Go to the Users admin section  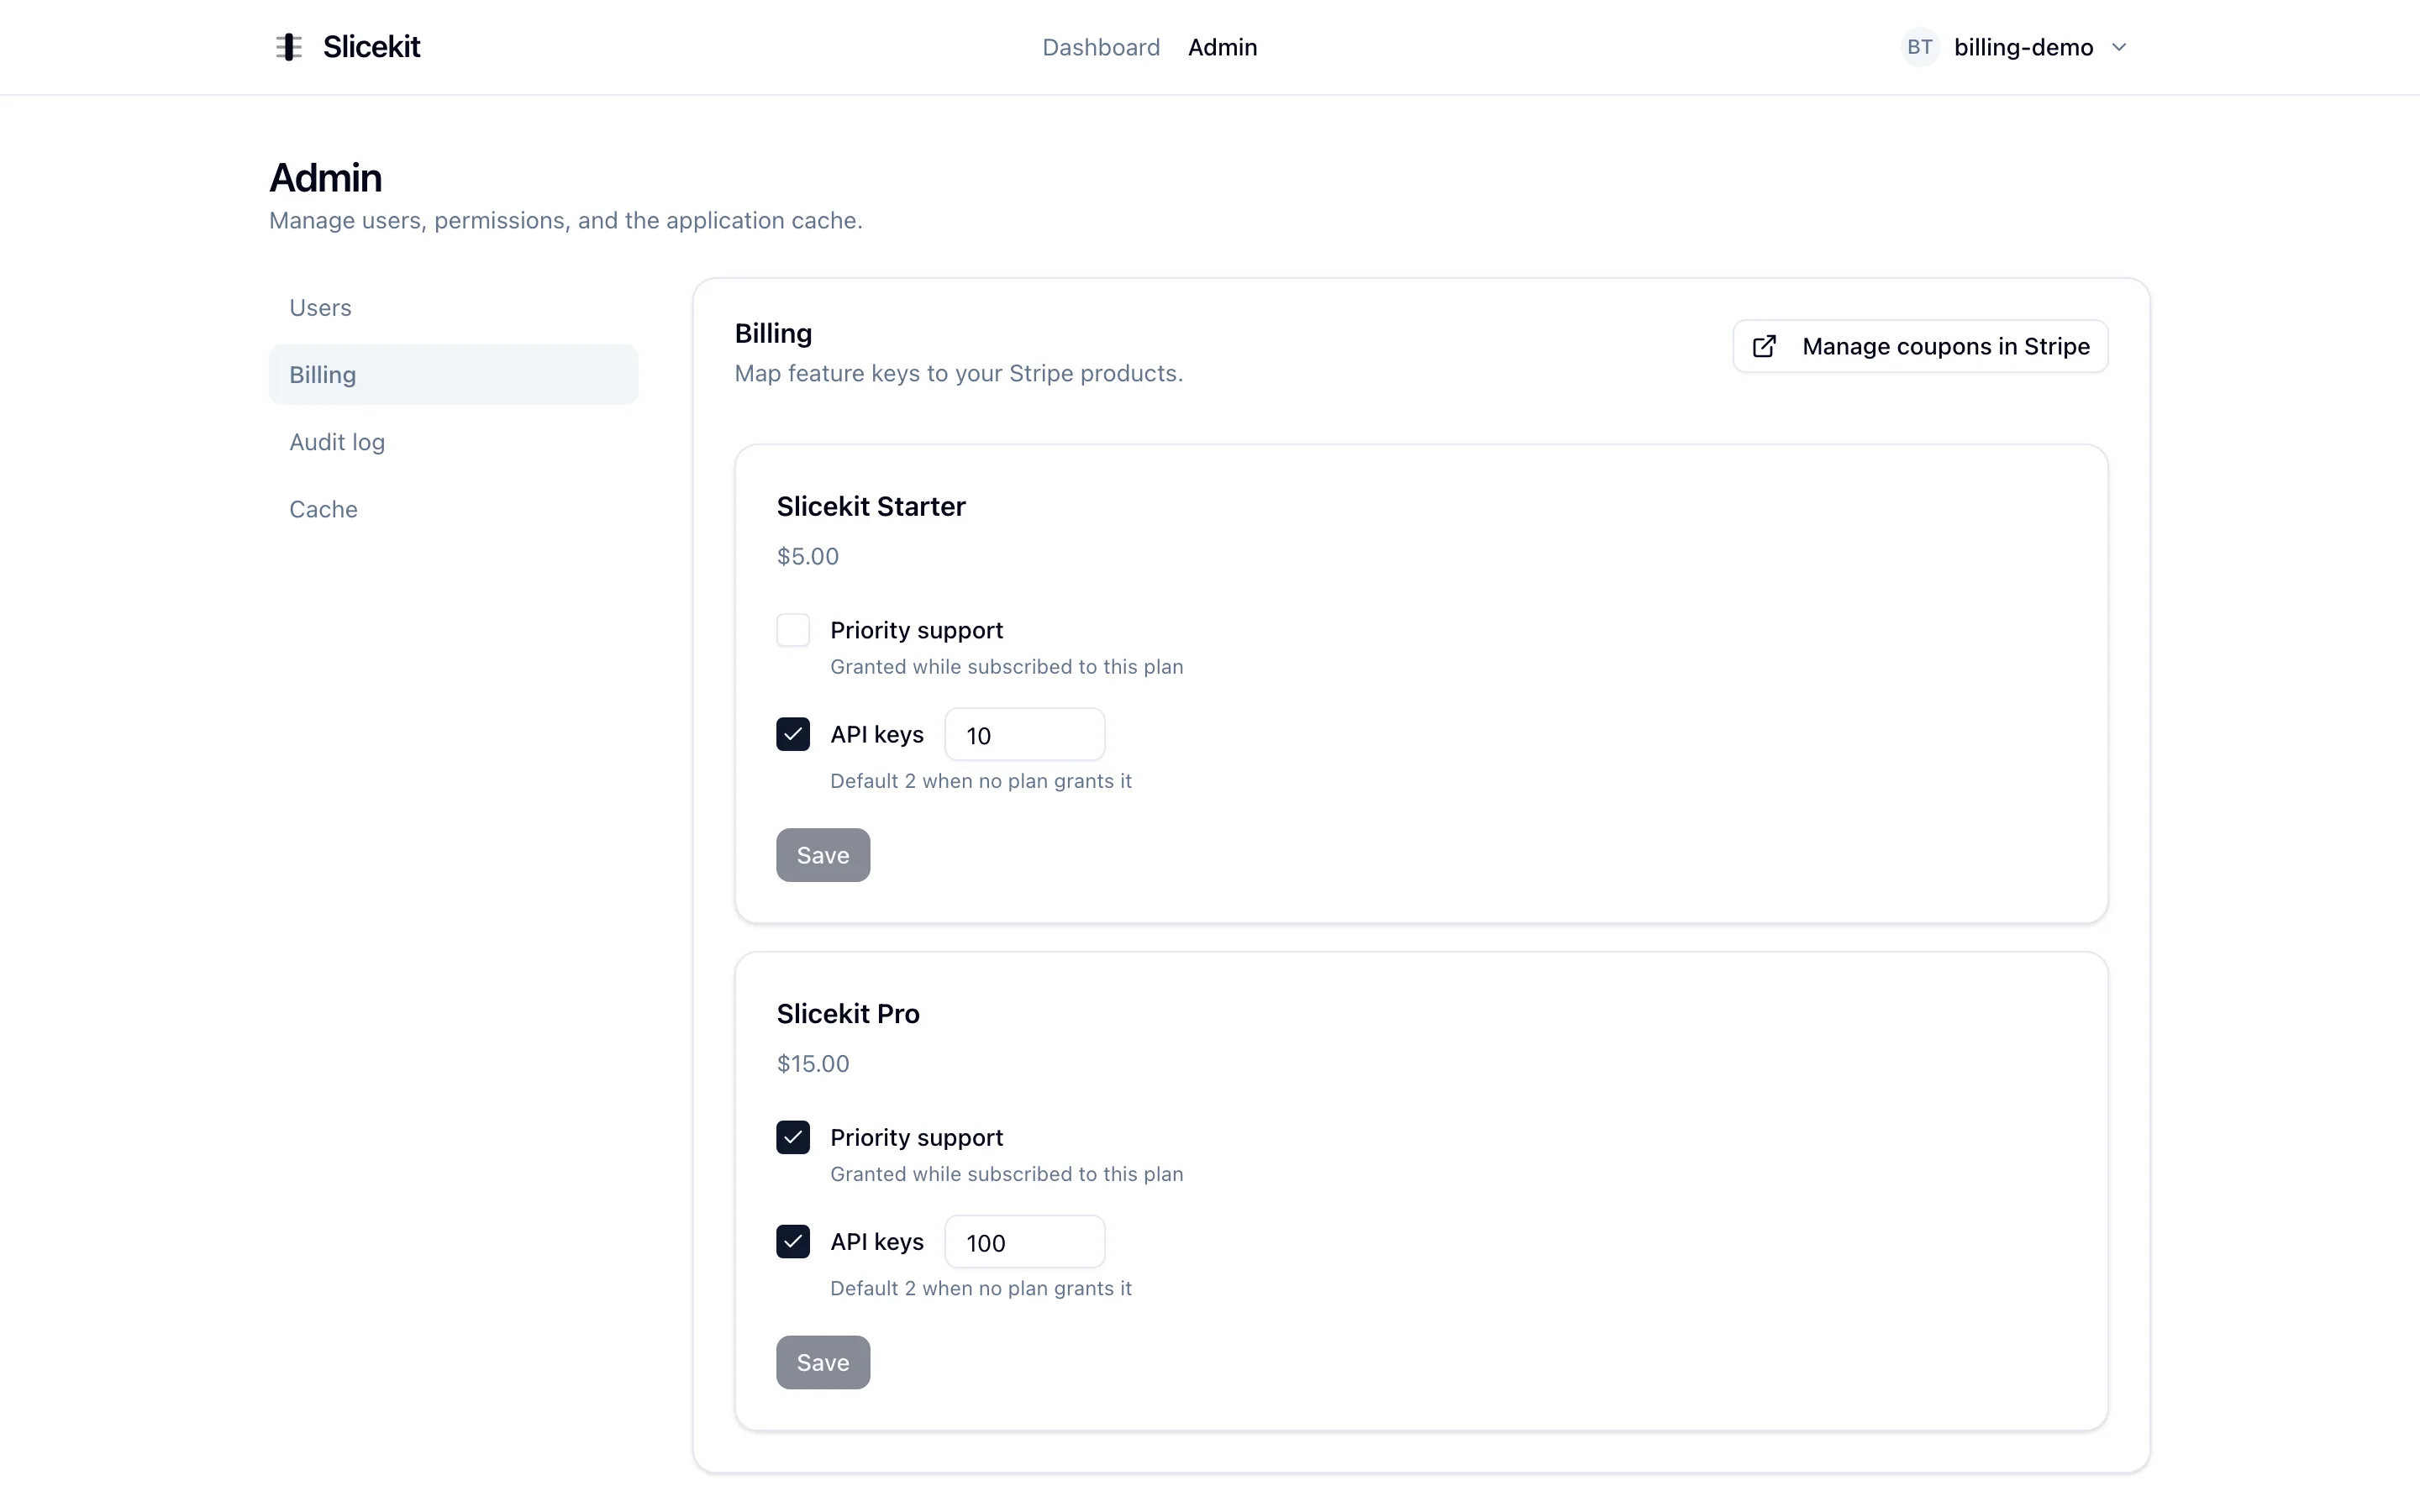point(453,307)
